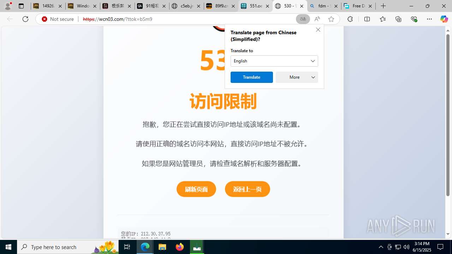Viewport: 452px width, 254px height.
Task: Open Task View on taskbar
Action: [127, 247]
